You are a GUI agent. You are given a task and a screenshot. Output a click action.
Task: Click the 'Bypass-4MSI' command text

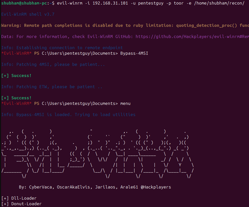134,53
